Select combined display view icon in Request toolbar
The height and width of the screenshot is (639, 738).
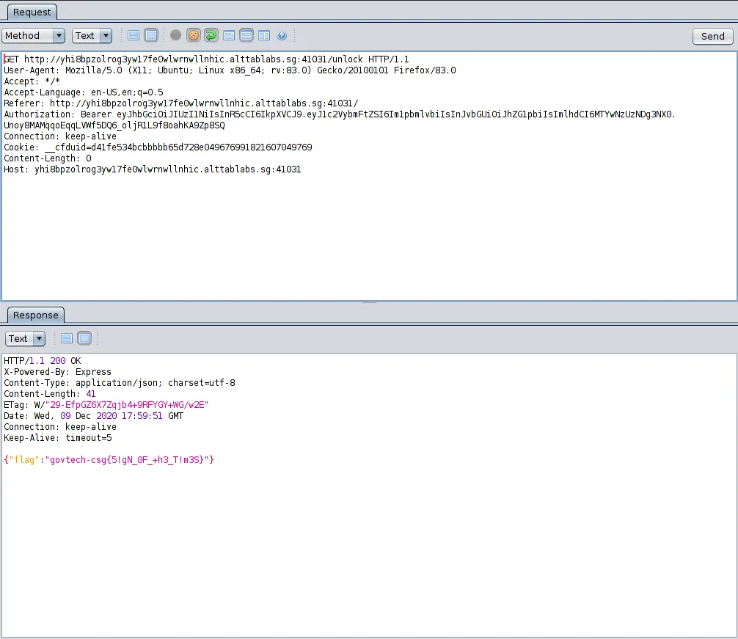coord(150,35)
